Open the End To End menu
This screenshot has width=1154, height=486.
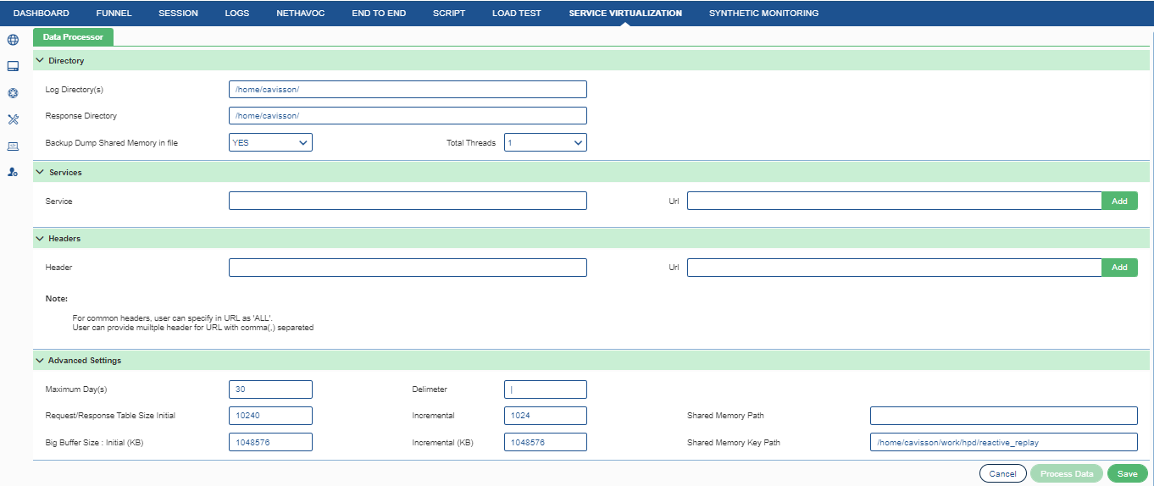[x=379, y=14]
